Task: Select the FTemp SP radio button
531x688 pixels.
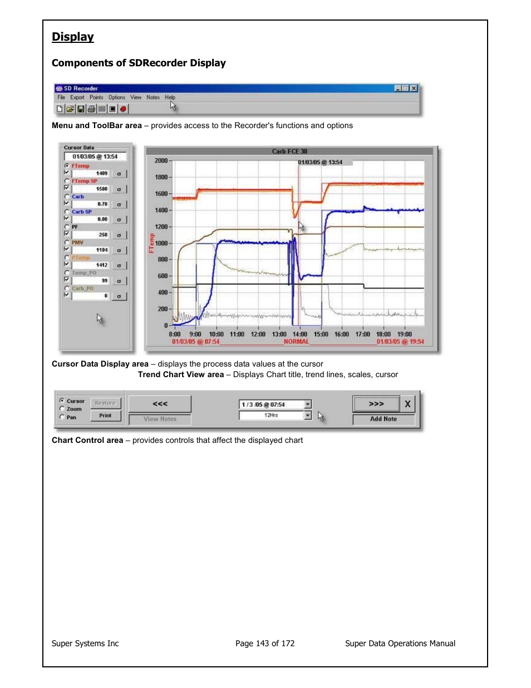Action: coord(67,181)
